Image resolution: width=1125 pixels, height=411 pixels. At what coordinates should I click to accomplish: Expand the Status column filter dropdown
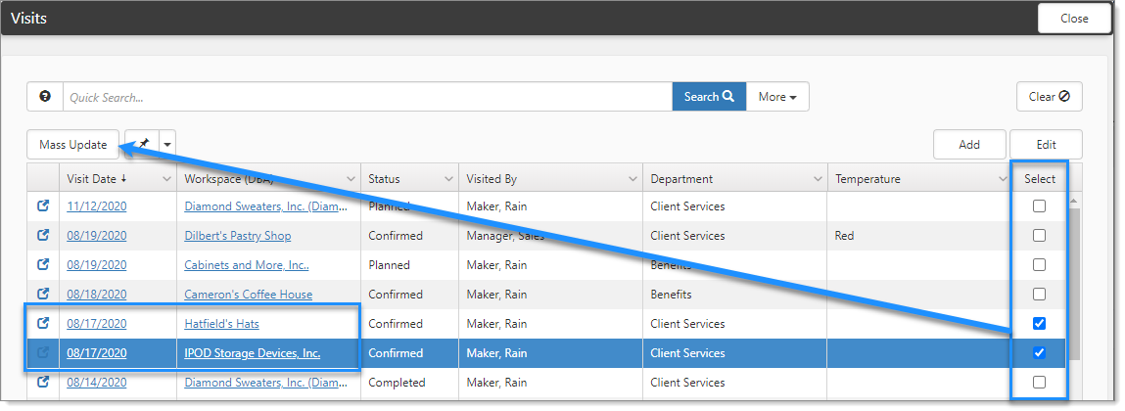(x=448, y=179)
